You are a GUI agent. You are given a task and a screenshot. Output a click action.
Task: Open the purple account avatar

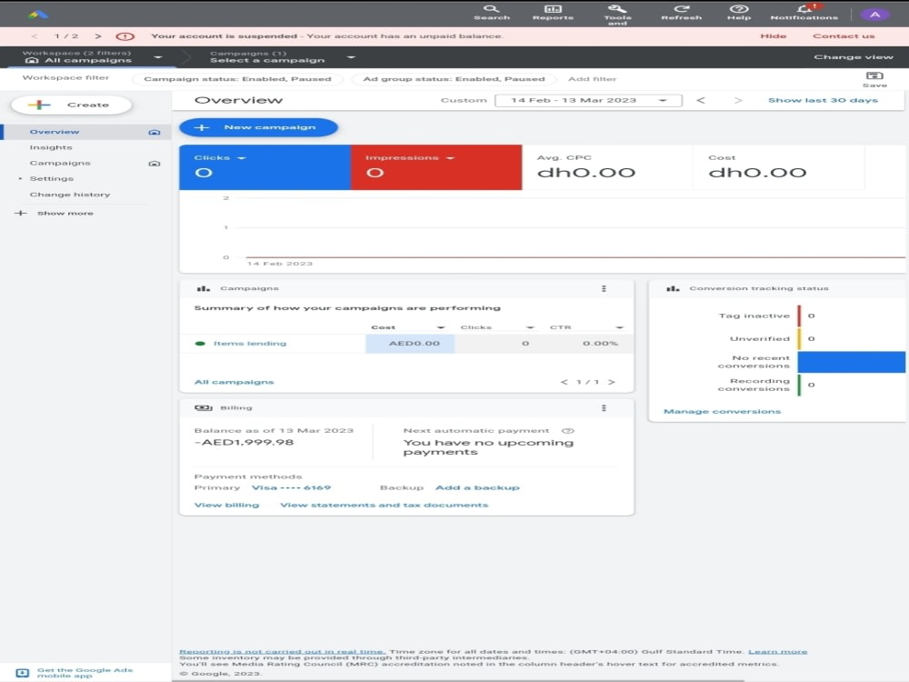pyautogui.click(x=874, y=15)
